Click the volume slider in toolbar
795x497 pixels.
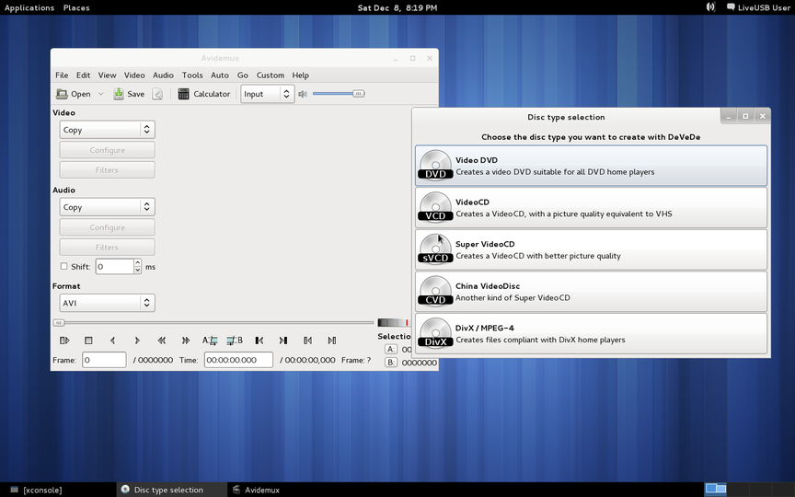(x=338, y=94)
